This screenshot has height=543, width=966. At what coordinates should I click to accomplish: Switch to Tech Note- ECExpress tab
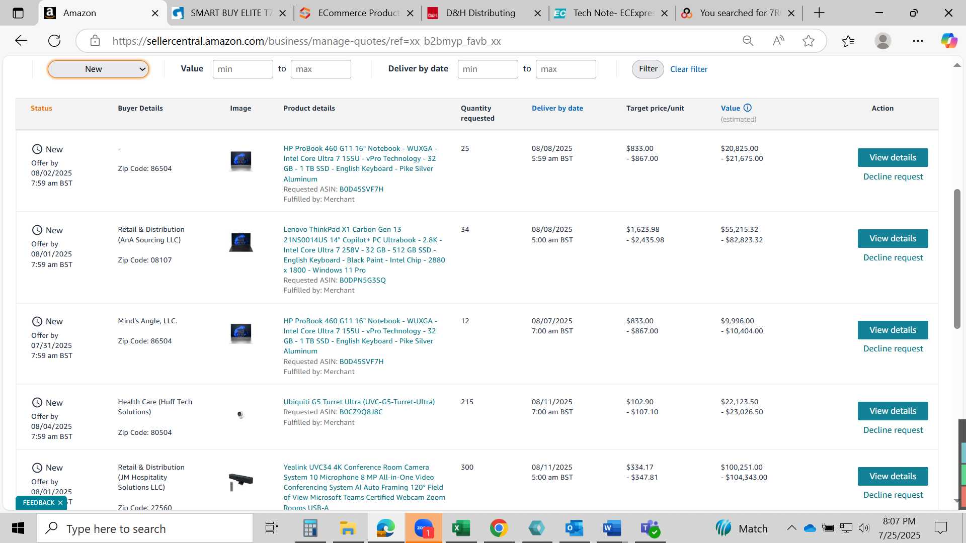(x=613, y=13)
